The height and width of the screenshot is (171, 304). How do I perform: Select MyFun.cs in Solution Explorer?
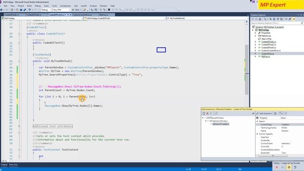pyautogui.click(x=266, y=57)
